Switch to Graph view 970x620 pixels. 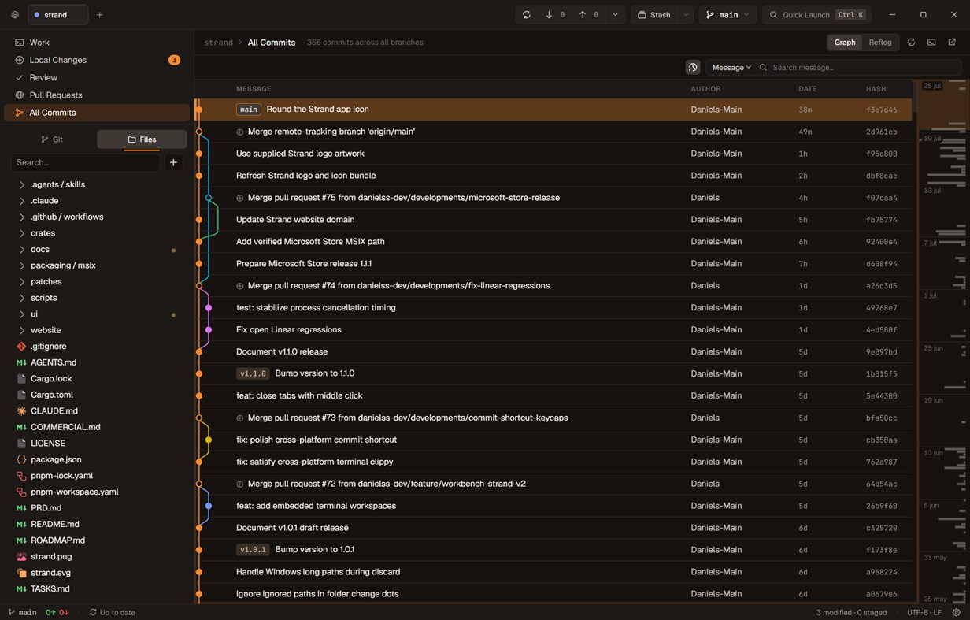(x=845, y=43)
